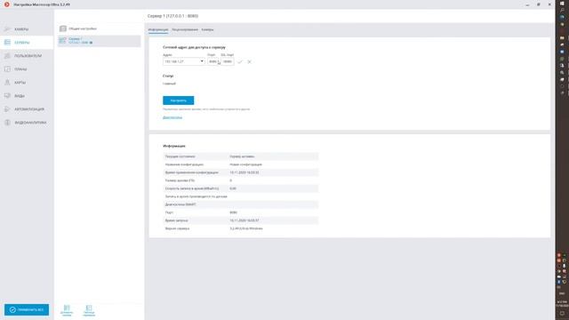Click the Название конфигурации row in the information table
Image resolution: width=569 pixels, height=320 pixels.
click(x=241, y=164)
